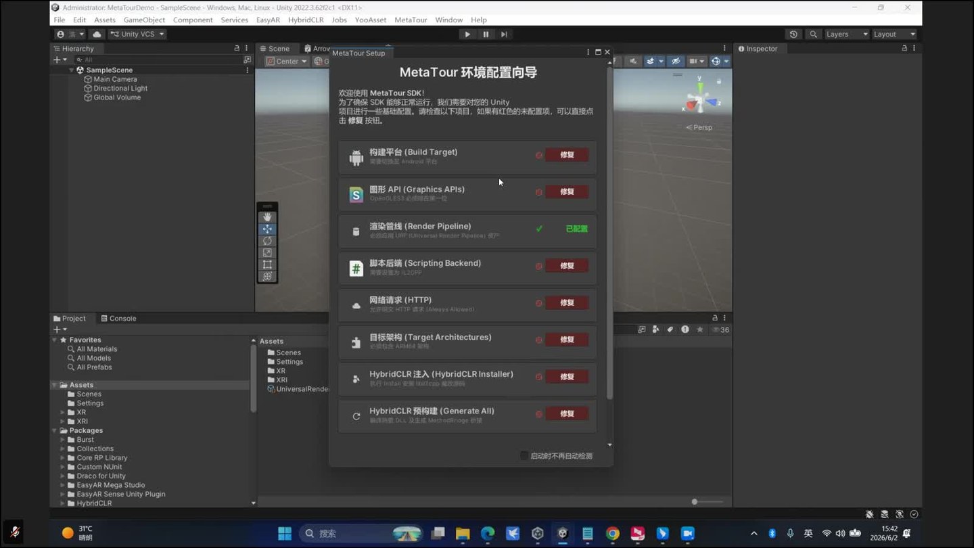
Task: Click 修复 for Graphics APIs row
Action: [x=567, y=192]
